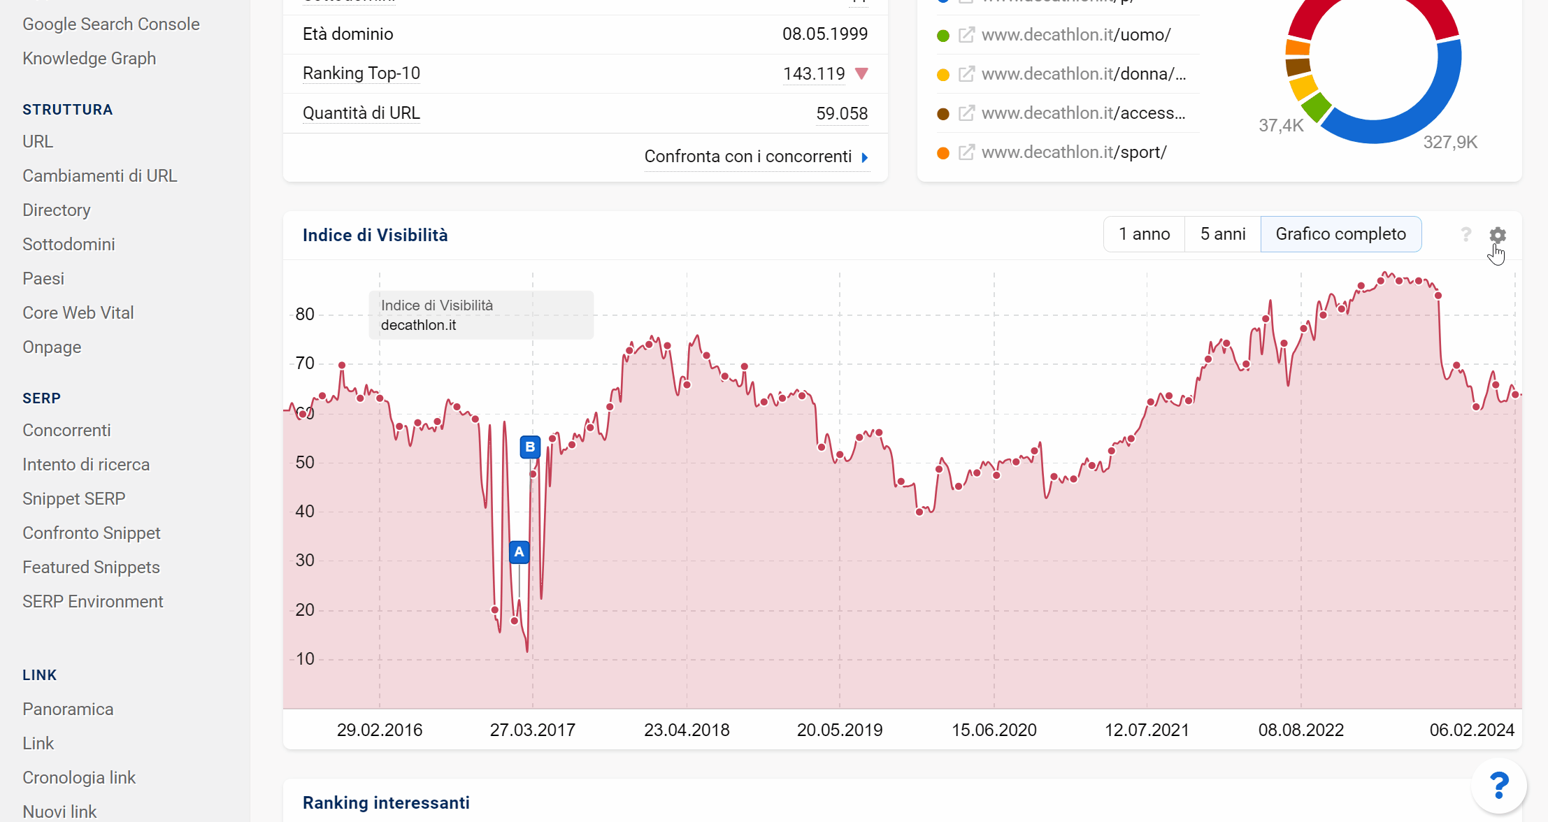Open Google Search Console in sidebar
The image size is (1548, 822).
(111, 24)
